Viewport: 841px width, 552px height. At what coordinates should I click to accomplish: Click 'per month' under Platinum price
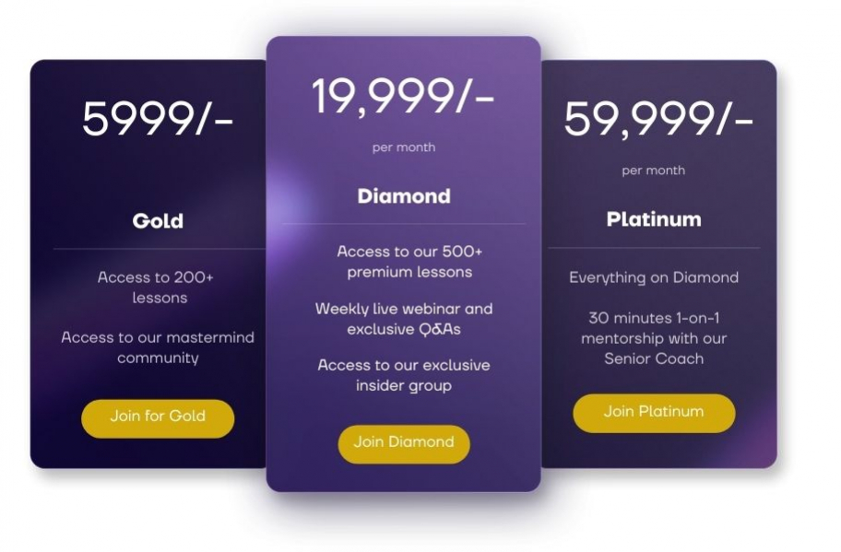[653, 170]
